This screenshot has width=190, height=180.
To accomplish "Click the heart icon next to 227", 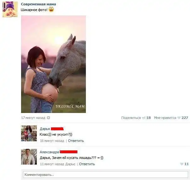I will point(179,118).
